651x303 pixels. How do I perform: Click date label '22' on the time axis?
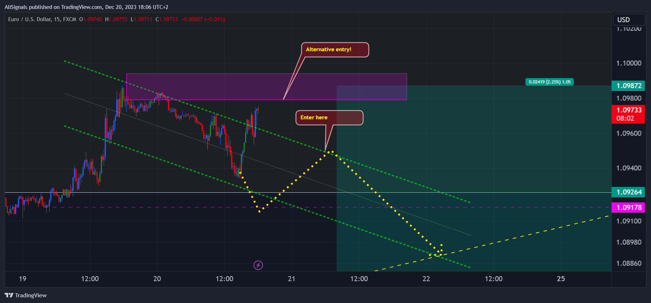coord(426,279)
